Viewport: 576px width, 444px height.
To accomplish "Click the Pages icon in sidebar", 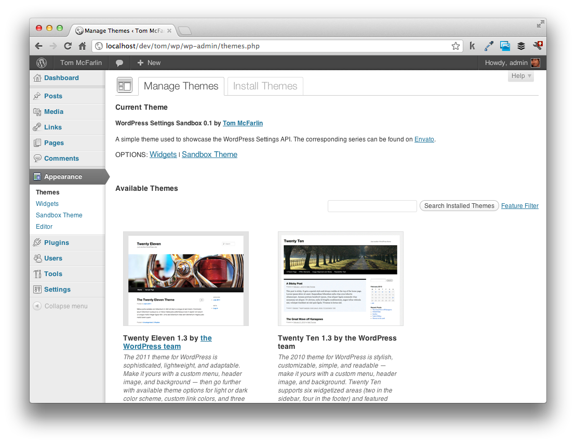I will (37, 143).
